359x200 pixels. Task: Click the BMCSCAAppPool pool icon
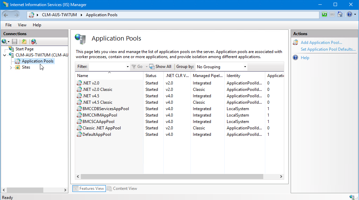79,121
